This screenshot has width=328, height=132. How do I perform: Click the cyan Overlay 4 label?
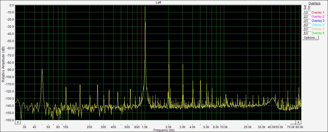click(x=318, y=25)
